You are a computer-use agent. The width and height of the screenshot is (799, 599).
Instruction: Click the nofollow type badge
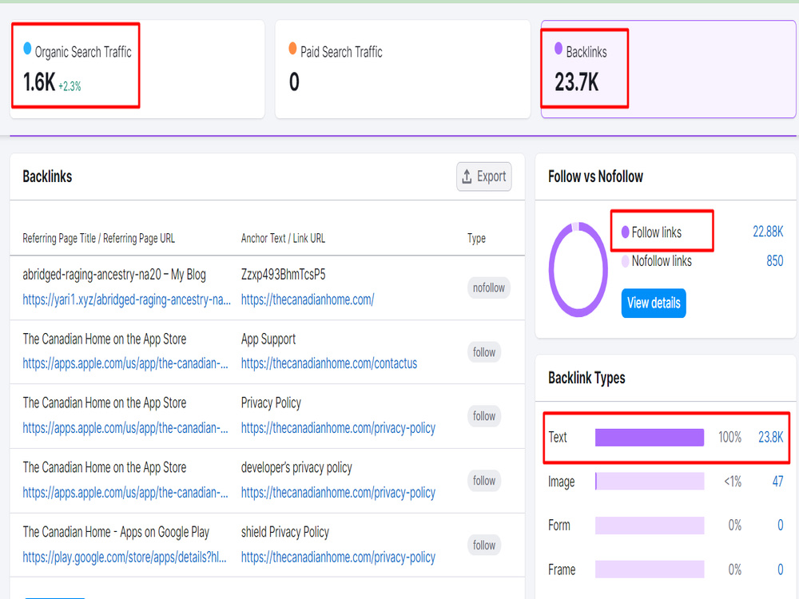pos(489,288)
